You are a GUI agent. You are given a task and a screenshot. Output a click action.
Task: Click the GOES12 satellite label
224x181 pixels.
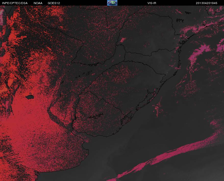(54, 3)
